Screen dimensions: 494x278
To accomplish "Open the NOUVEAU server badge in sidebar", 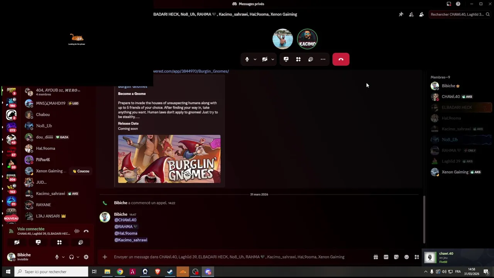I will (11, 219).
